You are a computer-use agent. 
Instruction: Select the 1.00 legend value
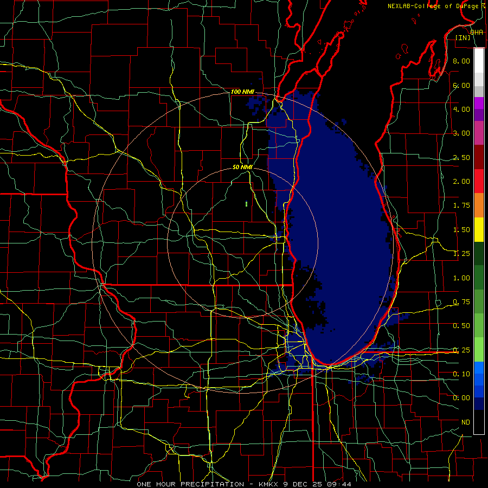(461, 278)
